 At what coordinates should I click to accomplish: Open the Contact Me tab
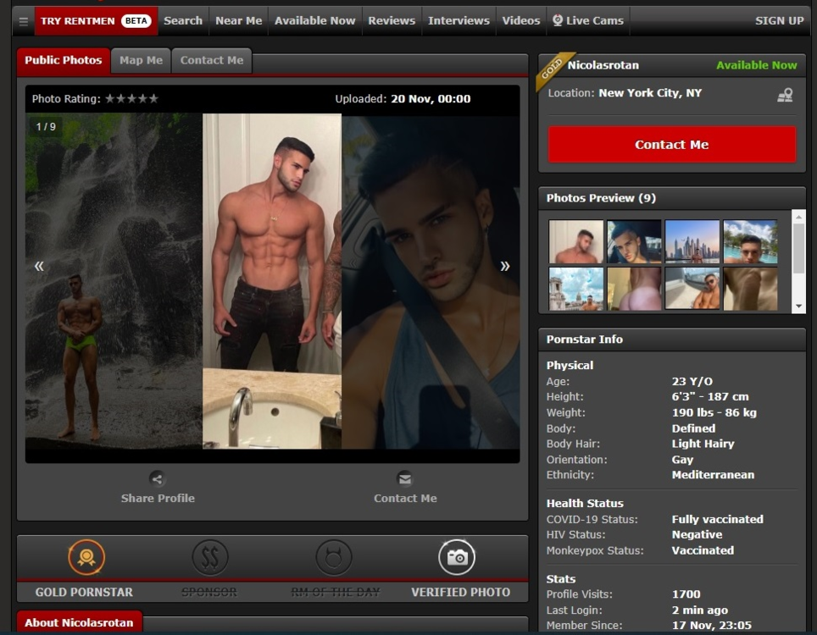coord(211,60)
